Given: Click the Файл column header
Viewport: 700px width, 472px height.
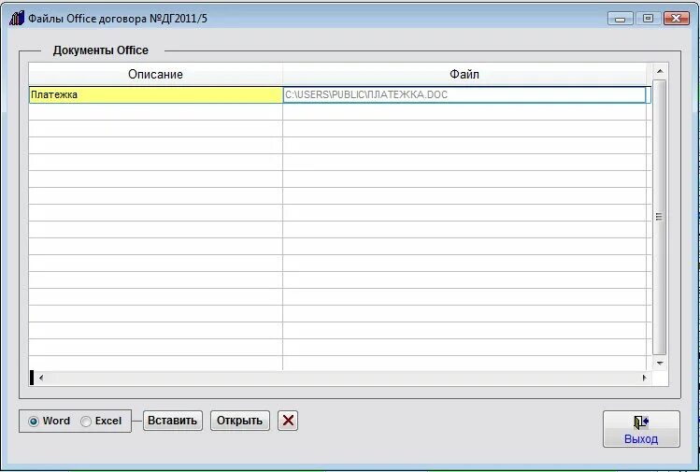Looking at the screenshot, I should [464, 74].
